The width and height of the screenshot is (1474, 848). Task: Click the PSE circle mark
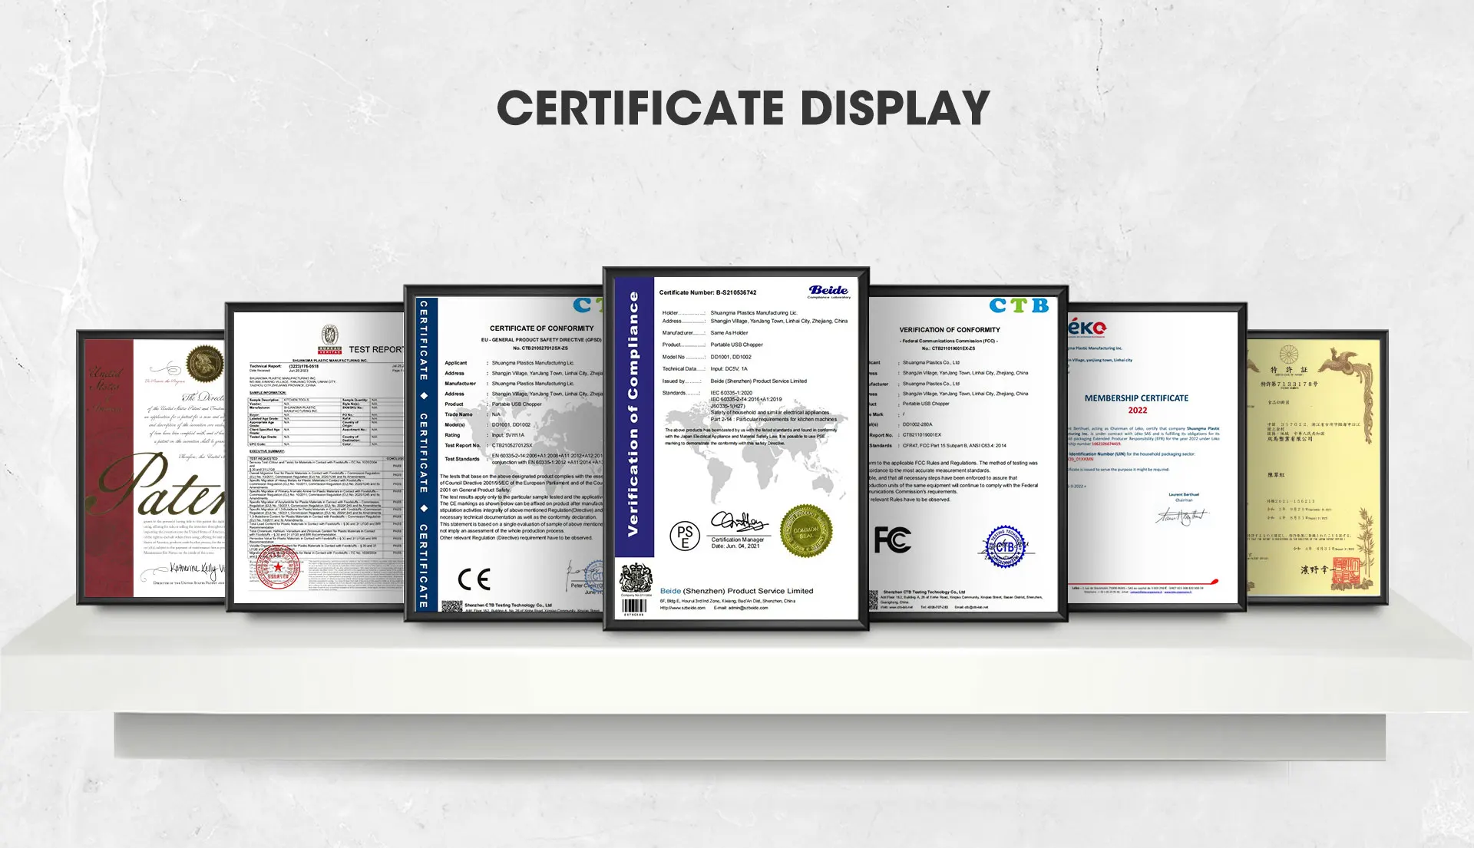pos(684,536)
